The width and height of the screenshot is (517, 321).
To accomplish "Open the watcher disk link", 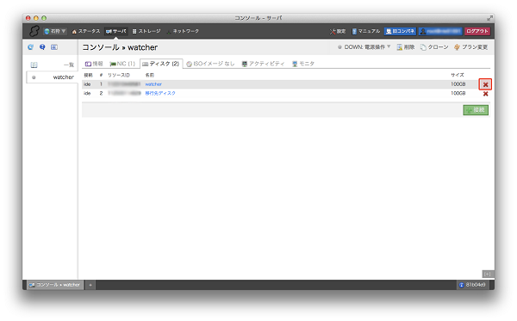I will pyautogui.click(x=153, y=84).
